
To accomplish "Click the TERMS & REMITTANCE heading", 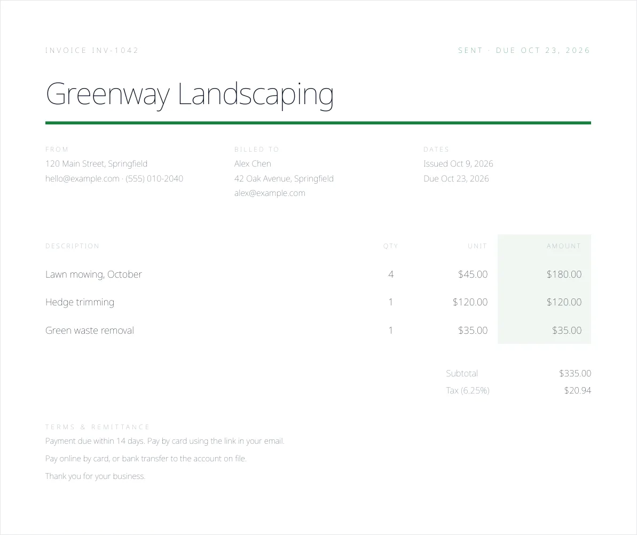I will [98, 427].
